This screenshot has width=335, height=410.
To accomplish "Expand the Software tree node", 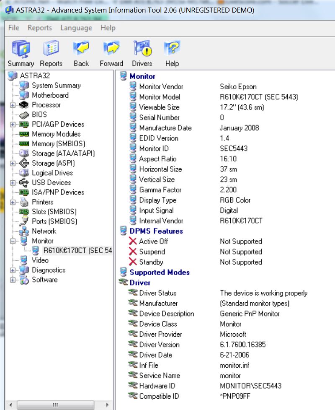I will 13,280.
